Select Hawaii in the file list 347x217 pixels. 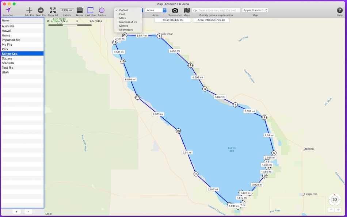[22, 31]
